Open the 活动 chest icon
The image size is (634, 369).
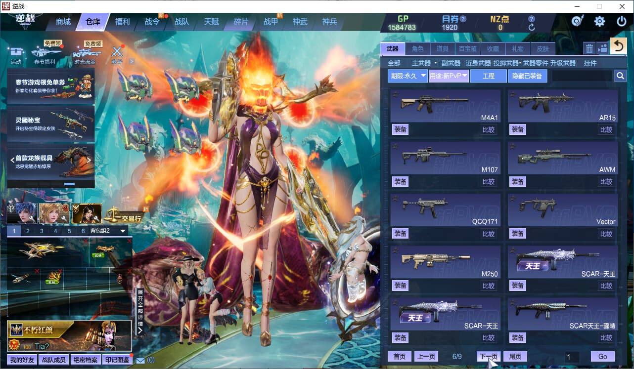pyautogui.click(x=16, y=55)
